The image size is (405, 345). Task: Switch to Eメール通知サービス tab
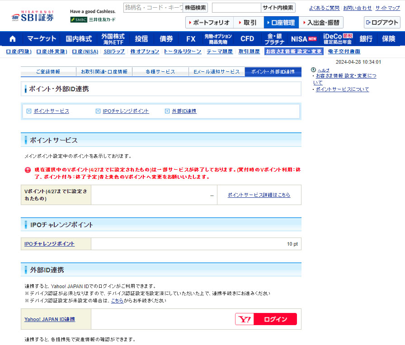(217, 72)
